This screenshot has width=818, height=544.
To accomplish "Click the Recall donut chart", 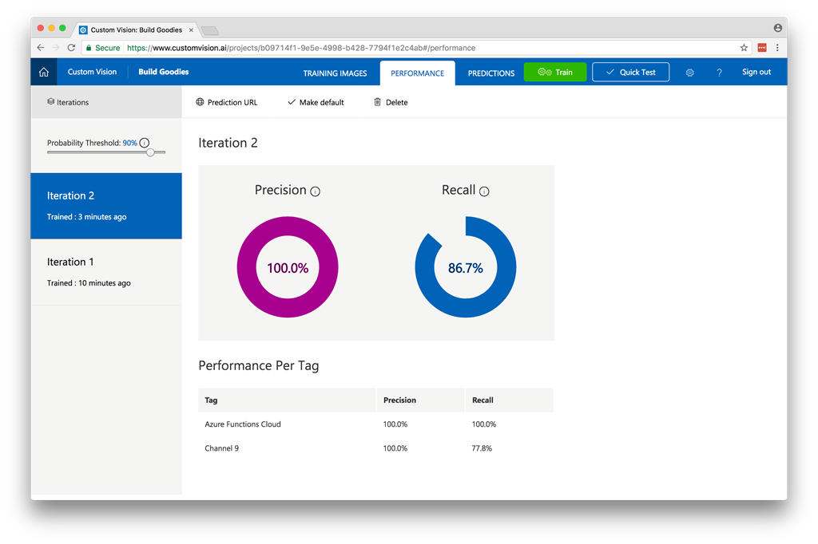I will tap(466, 266).
